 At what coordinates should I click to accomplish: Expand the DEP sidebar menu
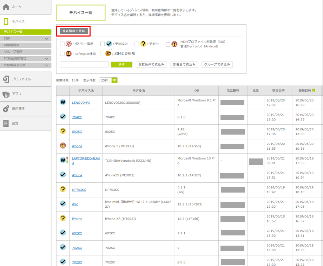tap(47, 39)
